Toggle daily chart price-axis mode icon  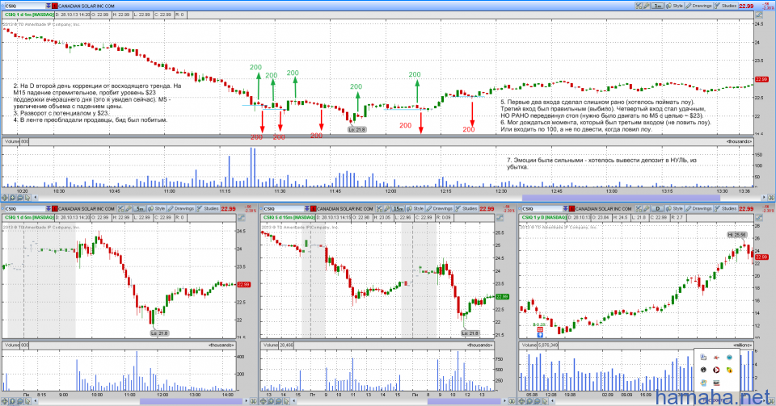point(759,218)
